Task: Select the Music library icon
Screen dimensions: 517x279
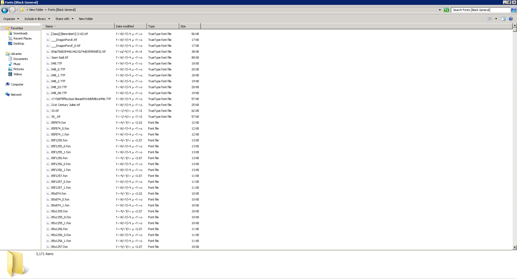Action: coord(11,64)
